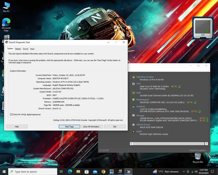Click the Speccy text NVIDIA High Definition Audio
Screen dimensions: 218x175
click(154, 134)
